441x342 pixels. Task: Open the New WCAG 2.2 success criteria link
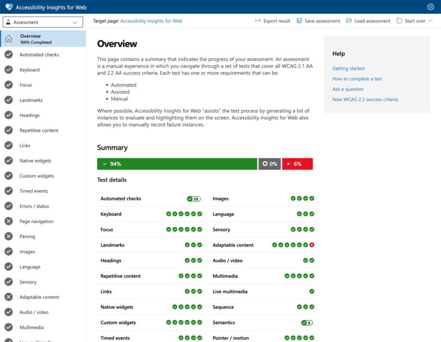365,99
